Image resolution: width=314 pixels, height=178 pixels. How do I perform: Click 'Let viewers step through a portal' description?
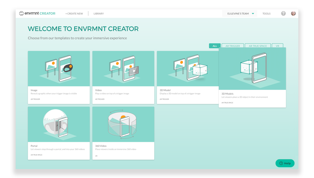tap(58, 149)
